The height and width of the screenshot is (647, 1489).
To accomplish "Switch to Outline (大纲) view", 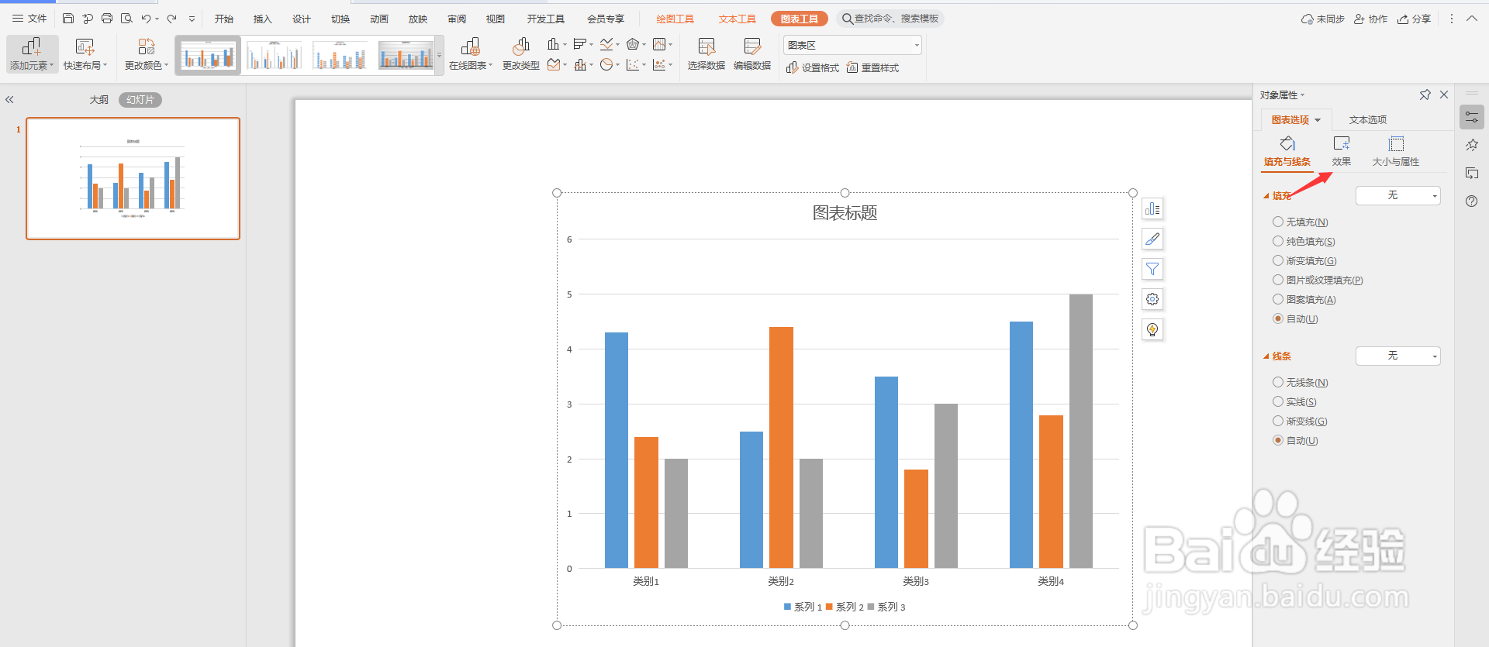I will pos(99,100).
